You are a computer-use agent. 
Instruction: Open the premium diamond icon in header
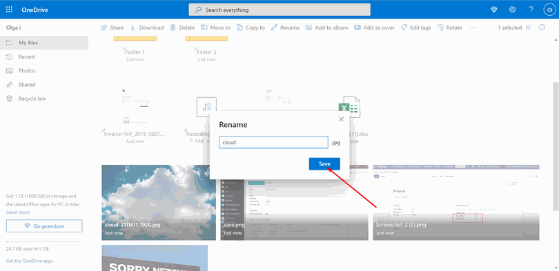[493, 10]
